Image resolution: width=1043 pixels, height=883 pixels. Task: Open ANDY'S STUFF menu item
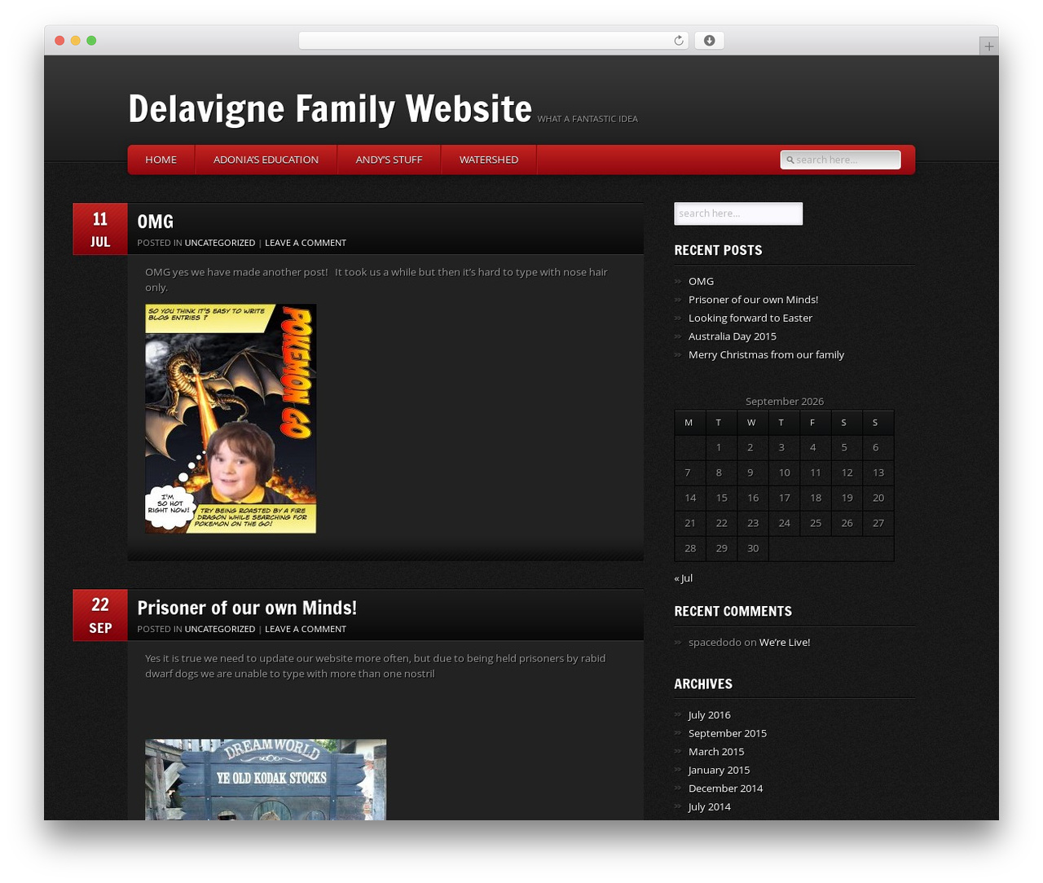[389, 160]
